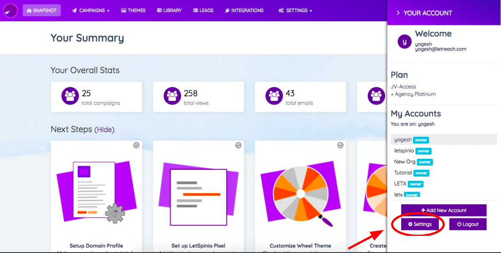
Task: Click the 258 total views stat card
Action: pos(198,97)
